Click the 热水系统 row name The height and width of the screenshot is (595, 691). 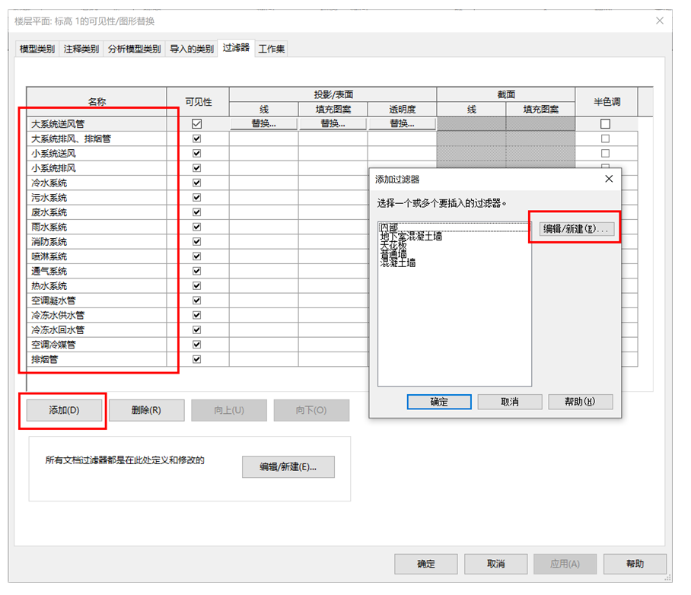point(49,286)
